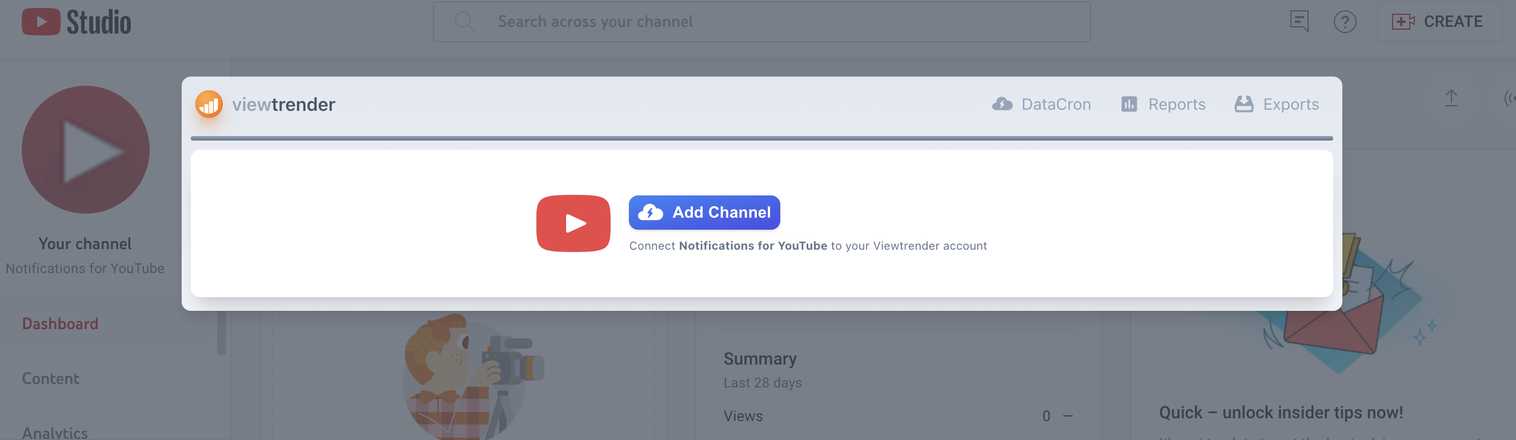Open the Reports tab
Viewport: 1516px width, 440px height.
1164,104
